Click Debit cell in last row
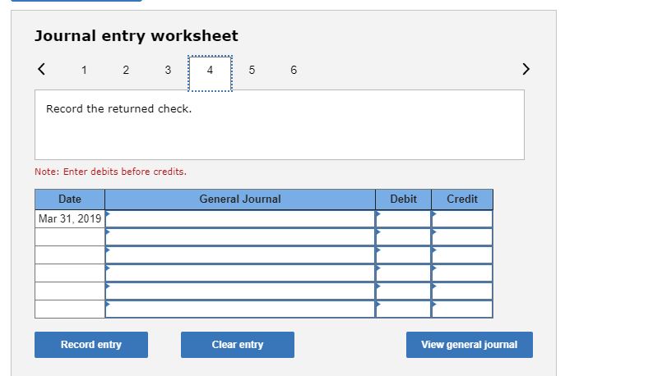Viewport: 653px width, 376px height. 403,309
